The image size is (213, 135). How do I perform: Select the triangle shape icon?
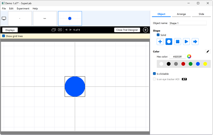pos(186,42)
